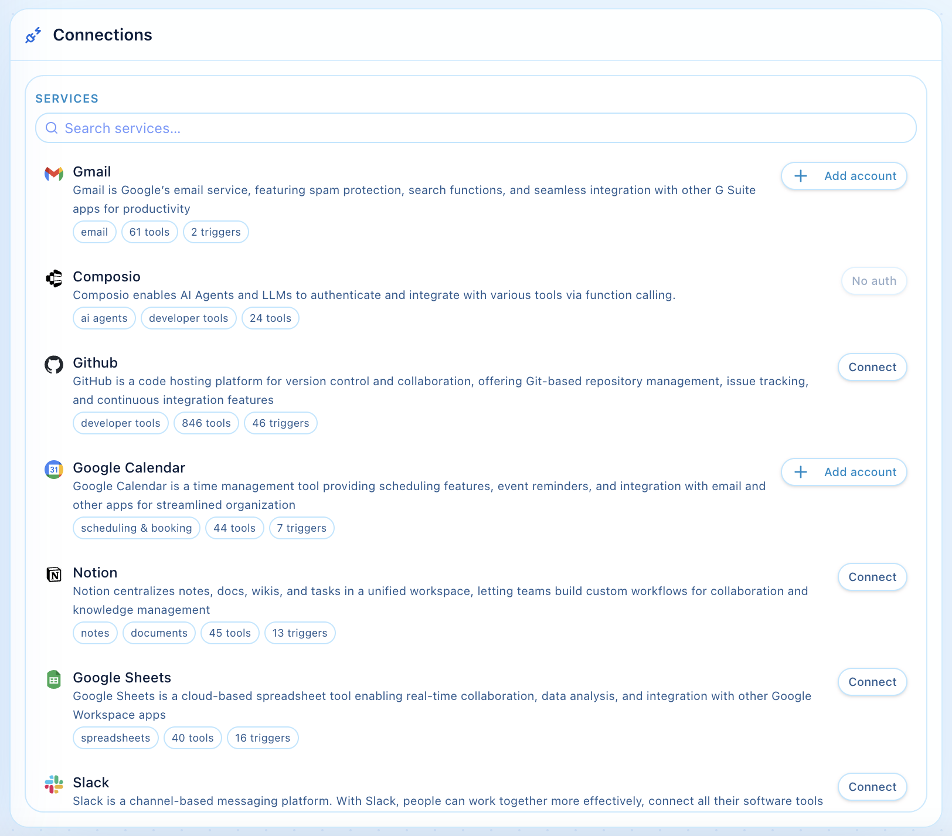
Task: Select the documents tag under Notion
Action: (x=159, y=633)
